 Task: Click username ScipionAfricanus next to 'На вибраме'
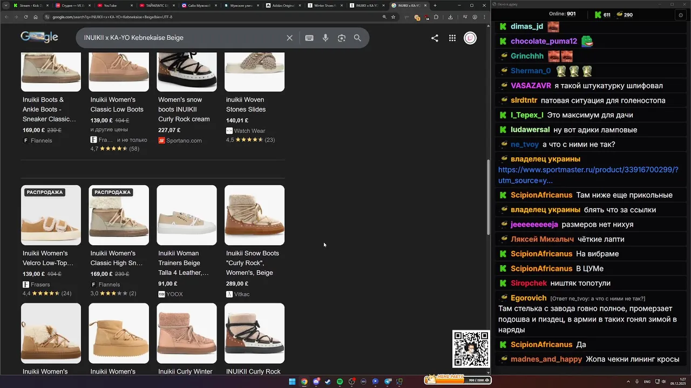pyautogui.click(x=541, y=254)
